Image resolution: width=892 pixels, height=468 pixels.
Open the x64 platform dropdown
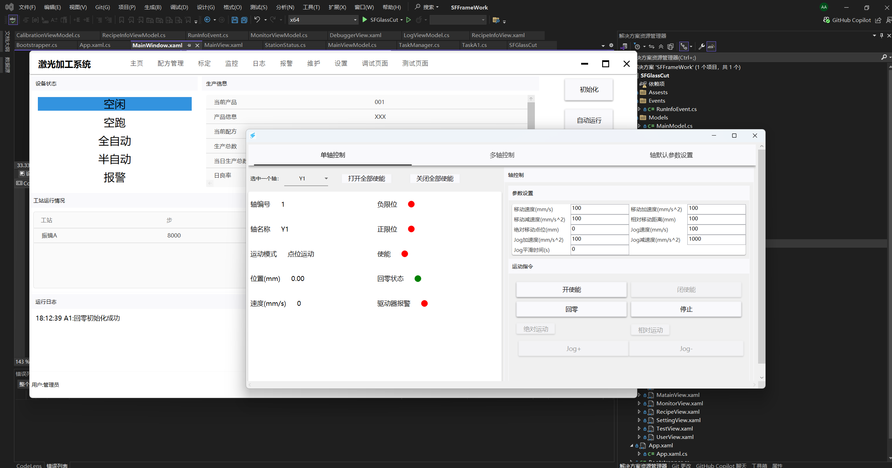tap(323, 20)
